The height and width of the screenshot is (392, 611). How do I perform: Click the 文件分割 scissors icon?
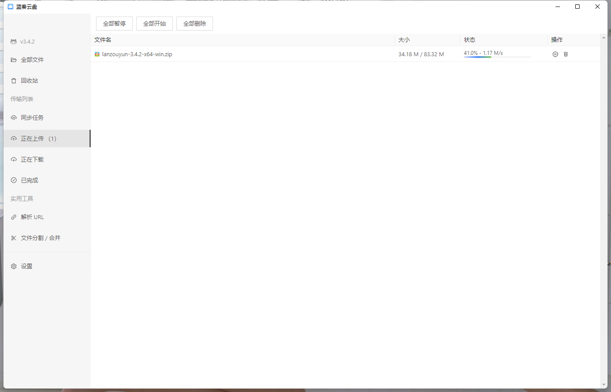[x=14, y=238]
